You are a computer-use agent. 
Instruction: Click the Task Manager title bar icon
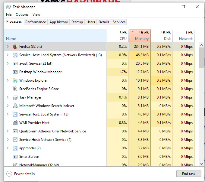[9, 7]
